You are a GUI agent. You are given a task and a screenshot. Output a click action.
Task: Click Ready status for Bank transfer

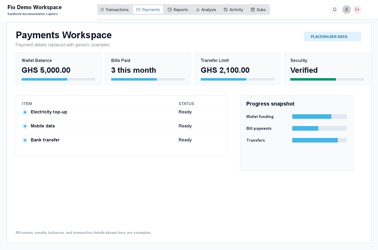tap(185, 140)
